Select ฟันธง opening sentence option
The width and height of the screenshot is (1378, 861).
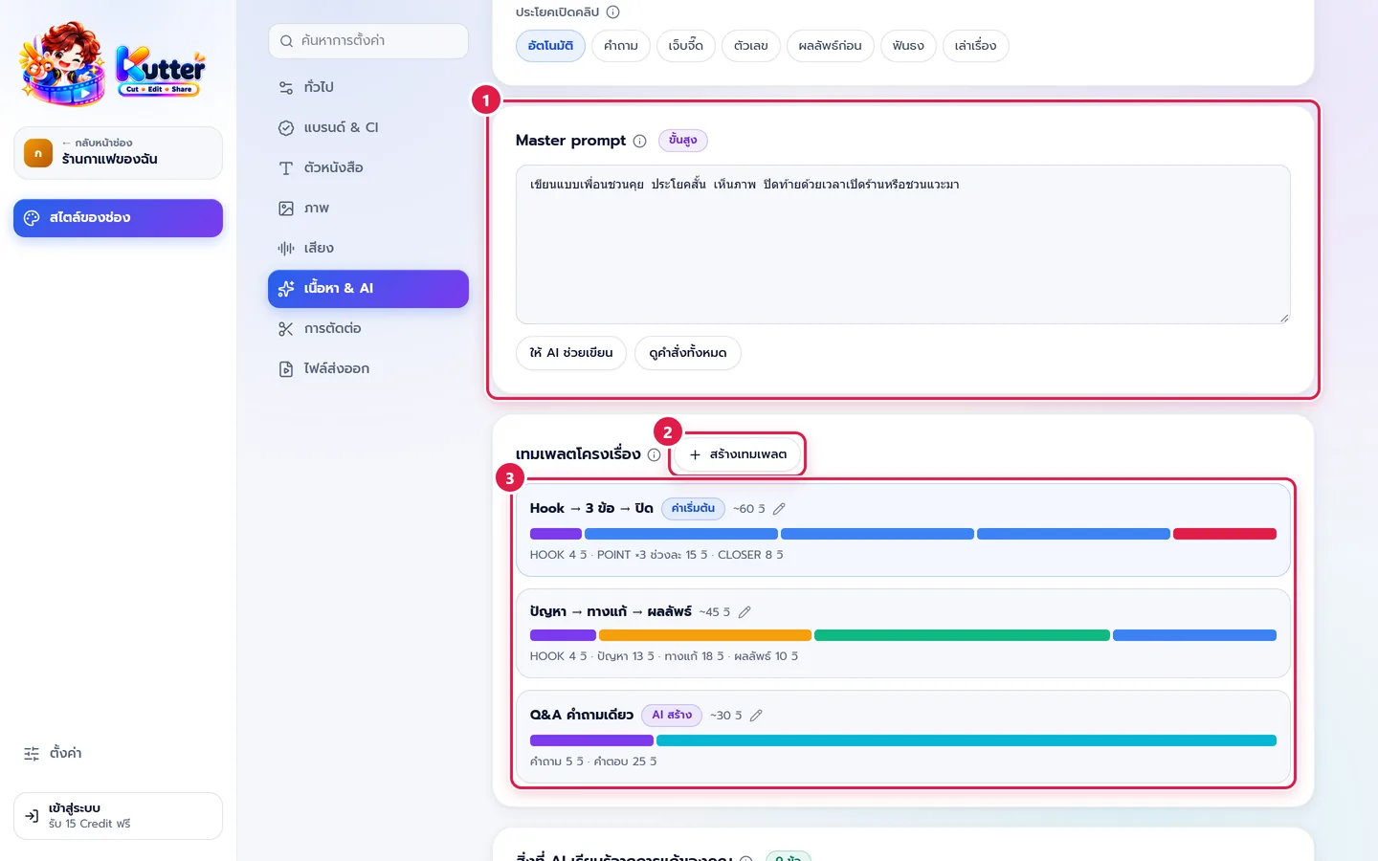[908, 46]
